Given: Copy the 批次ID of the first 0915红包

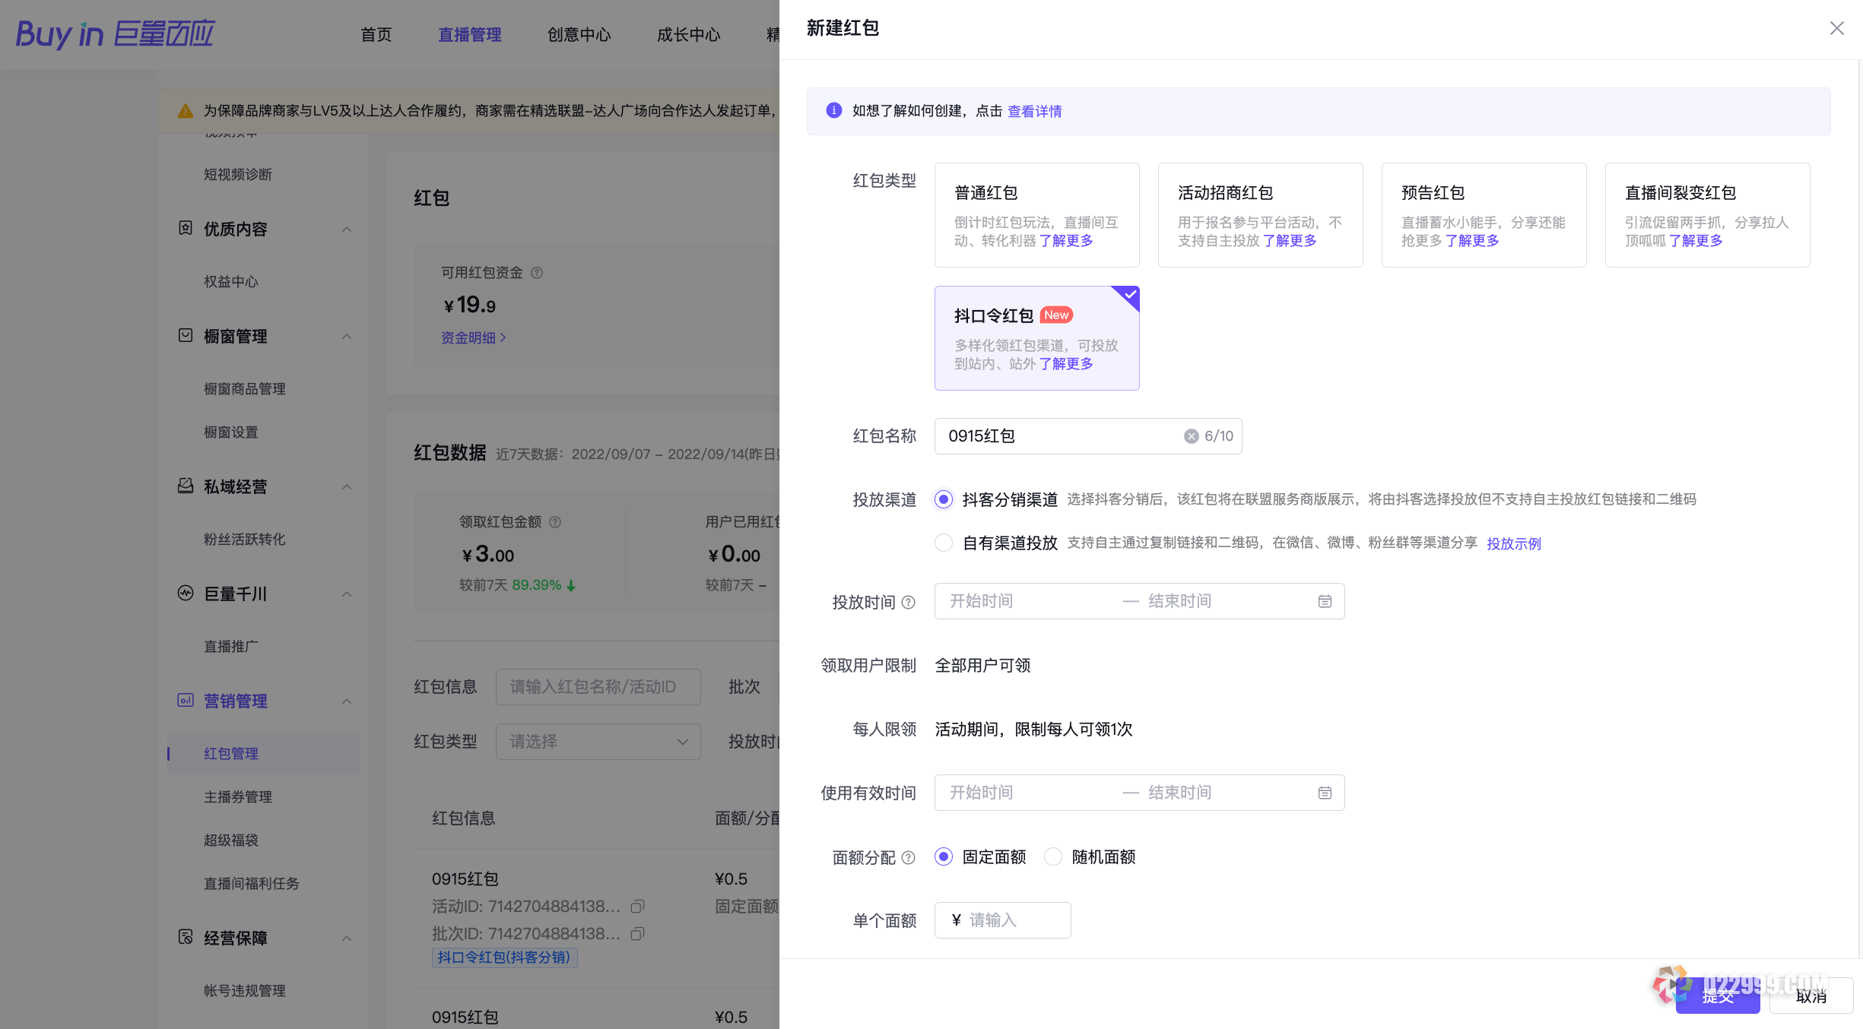Looking at the screenshot, I should [637, 934].
